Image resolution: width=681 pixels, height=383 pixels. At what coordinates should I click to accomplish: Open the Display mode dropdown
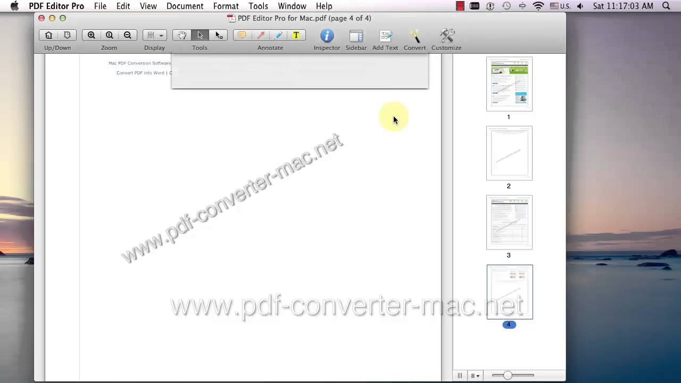point(154,35)
